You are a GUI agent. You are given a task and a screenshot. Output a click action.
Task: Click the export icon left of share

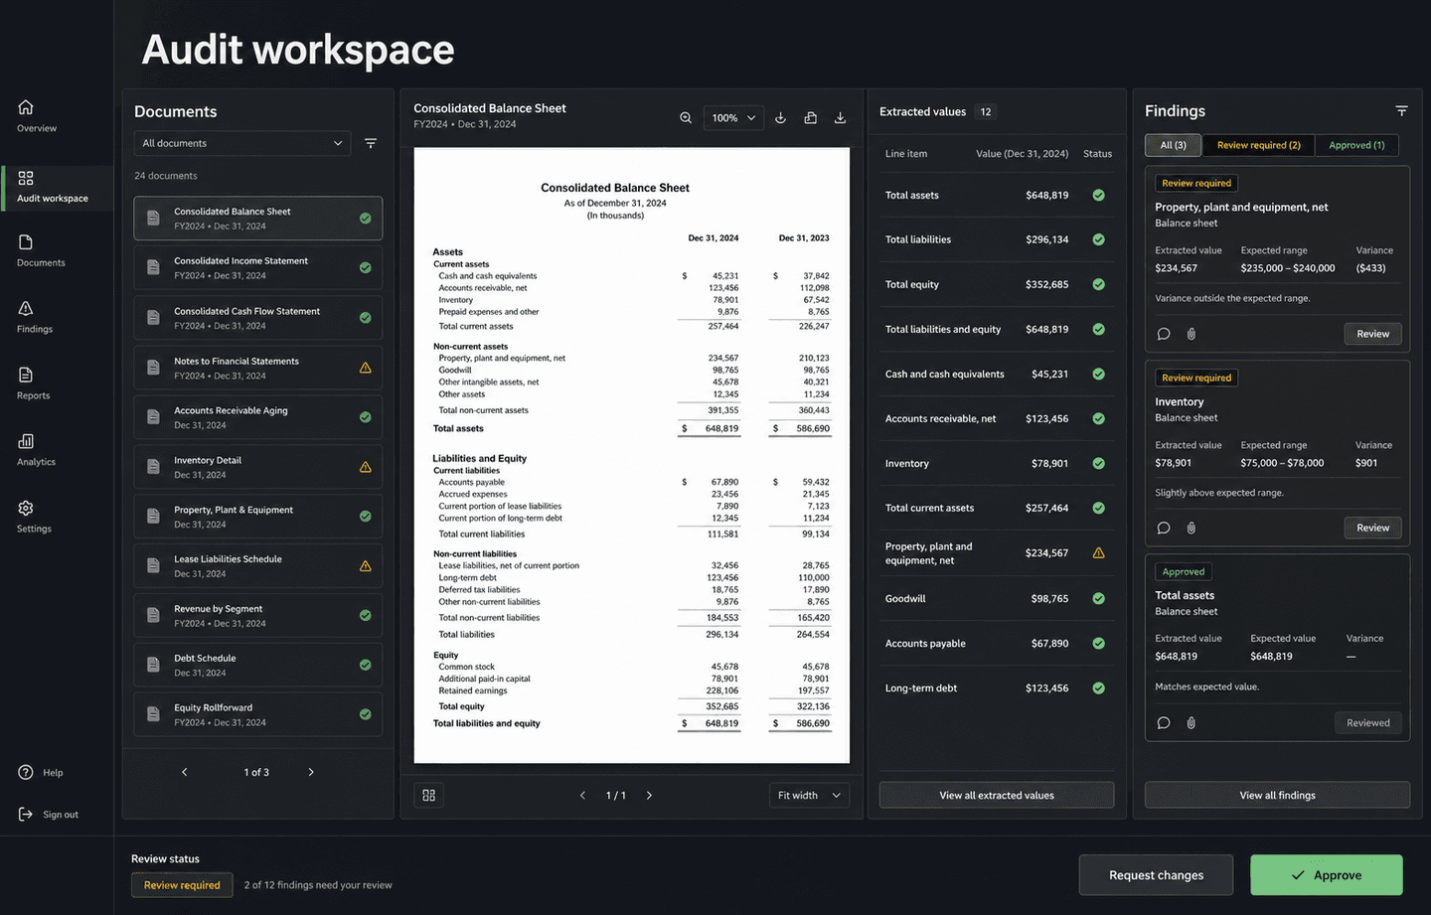click(x=781, y=118)
